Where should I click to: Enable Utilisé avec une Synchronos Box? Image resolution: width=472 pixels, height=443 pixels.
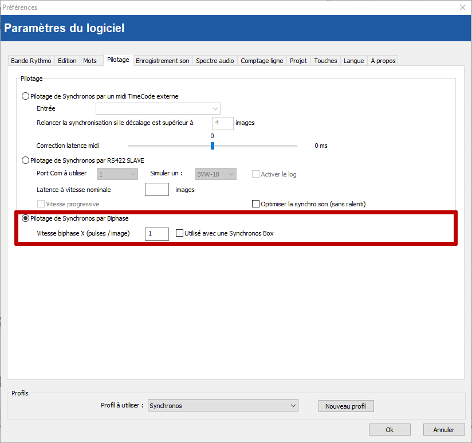(180, 233)
